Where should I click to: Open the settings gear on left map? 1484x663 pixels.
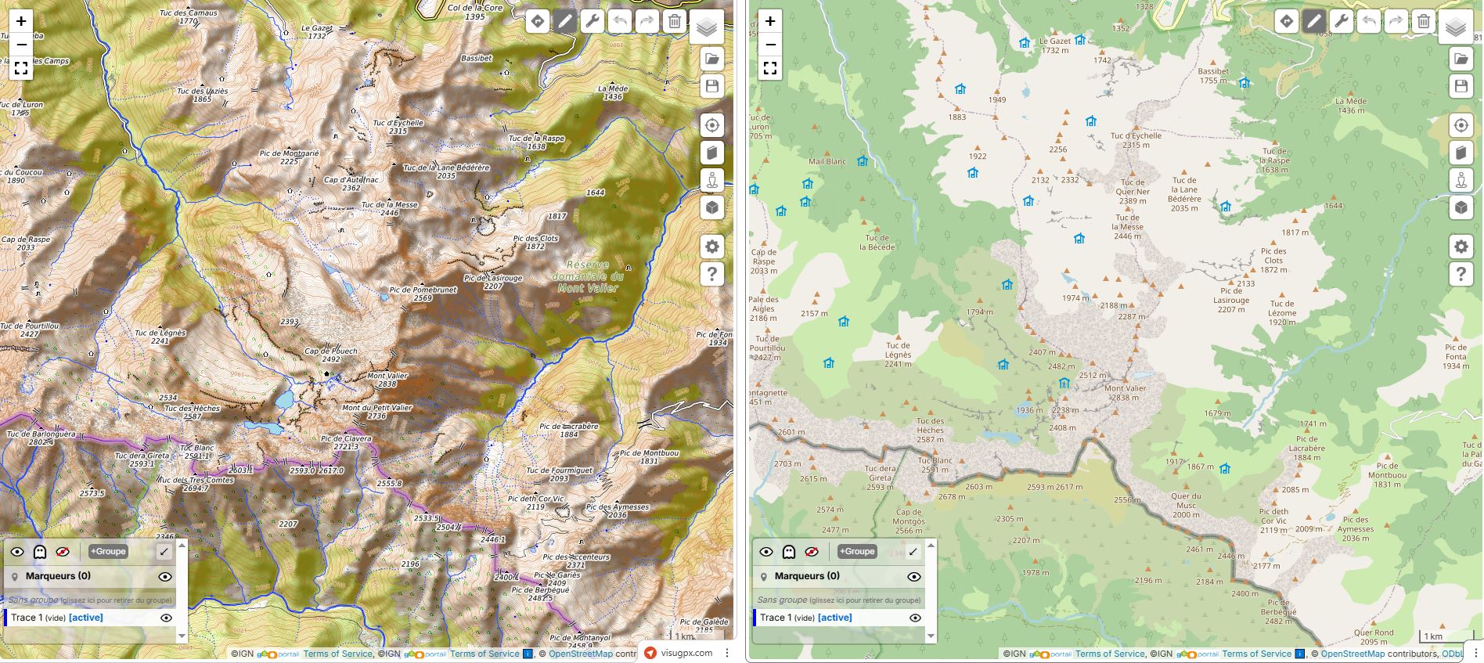711,247
